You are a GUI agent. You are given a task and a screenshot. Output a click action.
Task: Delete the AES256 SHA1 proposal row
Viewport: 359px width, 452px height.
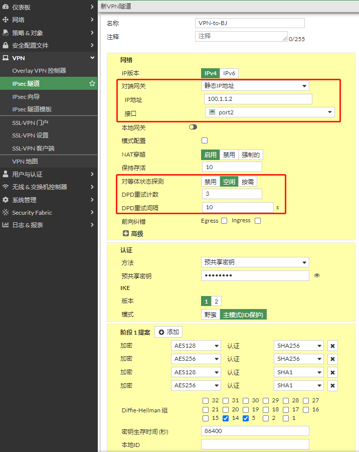[332, 385]
